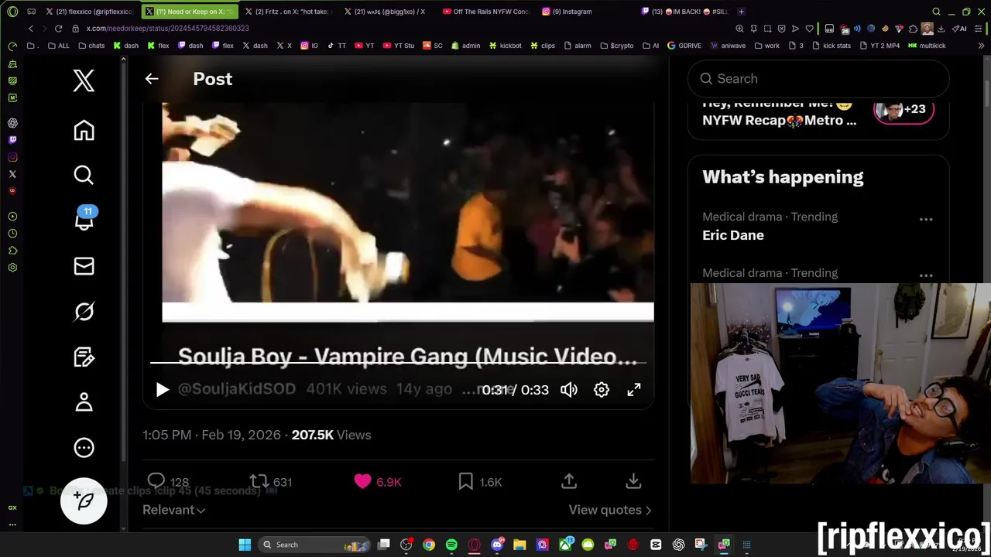Open the More circle menu in sidebar
991x557 pixels.
click(84, 447)
